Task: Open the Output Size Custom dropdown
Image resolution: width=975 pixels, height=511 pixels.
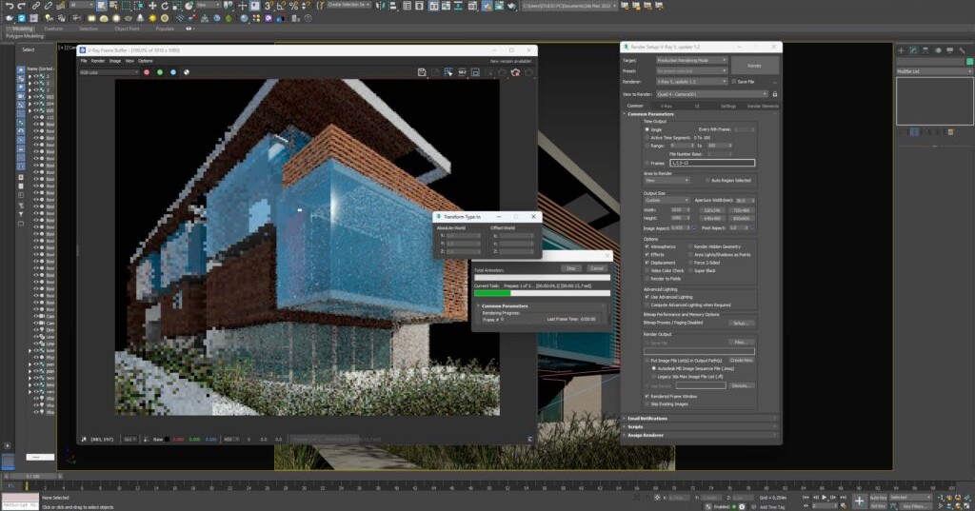Action: coord(667,200)
